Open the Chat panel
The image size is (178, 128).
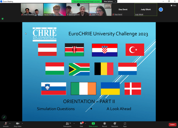point(81,124)
